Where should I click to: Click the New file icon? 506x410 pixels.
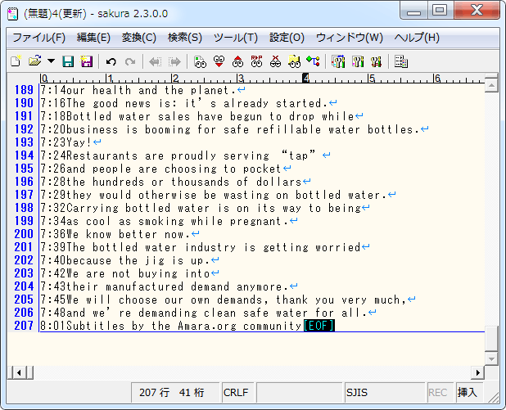15,61
